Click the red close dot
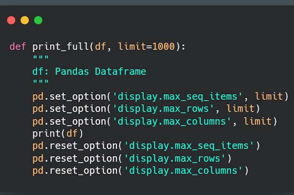This screenshot has height=195, width=294. pyautogui.click(x=11, y=20)
